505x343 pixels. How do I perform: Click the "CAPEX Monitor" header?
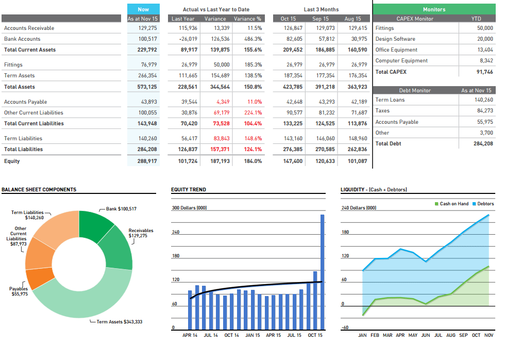[x=415, y=19]
